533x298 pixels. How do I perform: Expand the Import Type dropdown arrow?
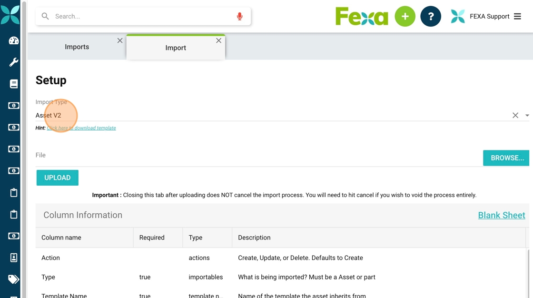pyautogui.click(x=527, y=115)
